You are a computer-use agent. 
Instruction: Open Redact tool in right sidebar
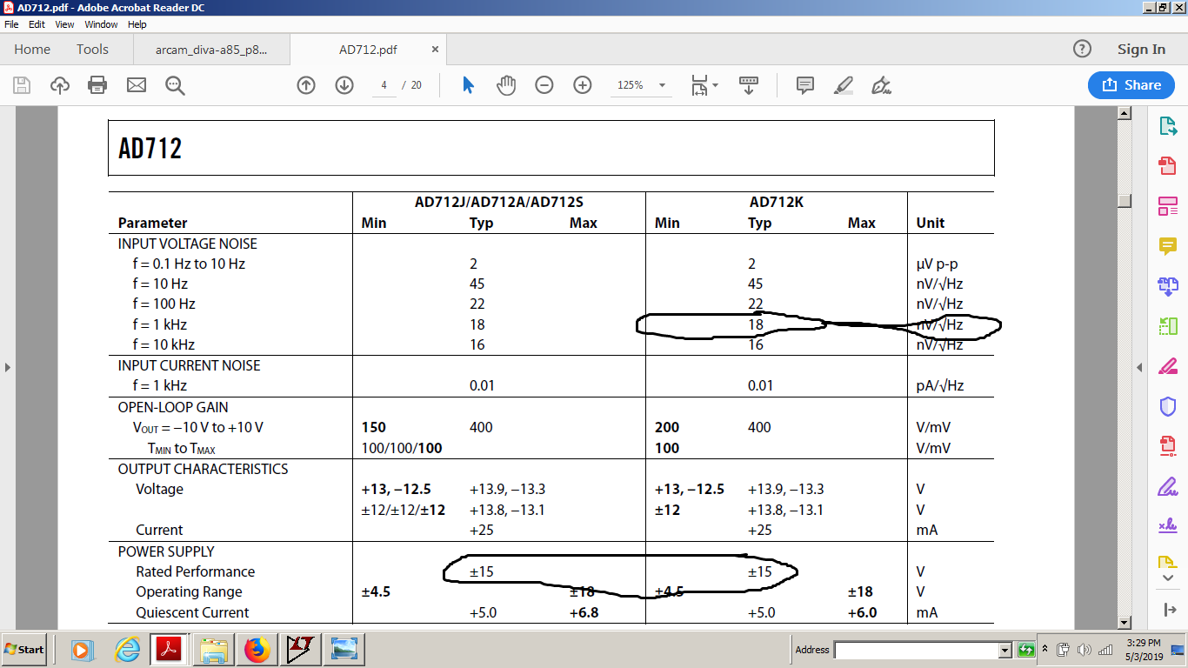pyautogui.click(x=1168, y=366)
